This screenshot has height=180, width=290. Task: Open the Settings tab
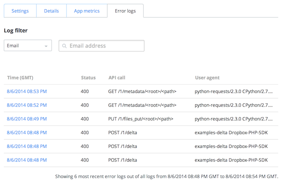20,11
